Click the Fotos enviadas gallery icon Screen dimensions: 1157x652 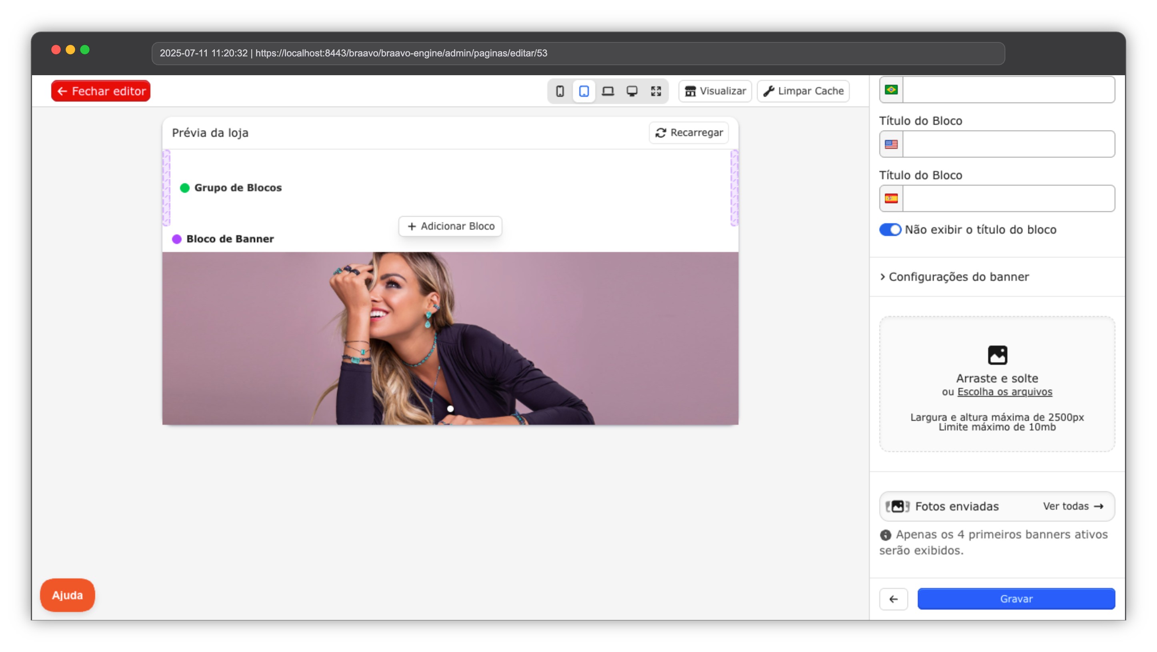(897, 506)
